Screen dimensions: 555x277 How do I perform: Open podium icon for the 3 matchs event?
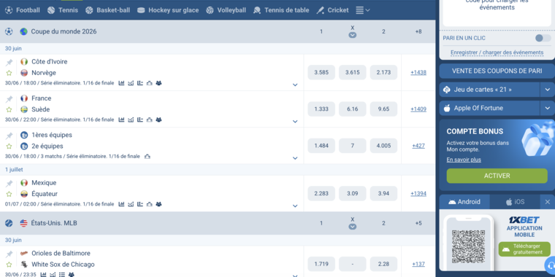click(148, 157)
